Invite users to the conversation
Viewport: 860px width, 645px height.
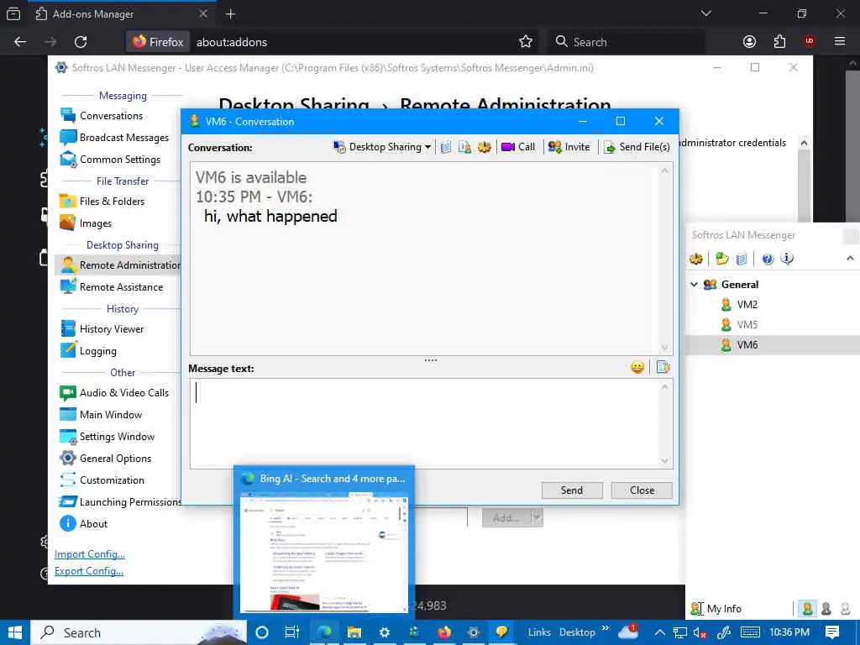pyautogui.click(x=569, y=147)
